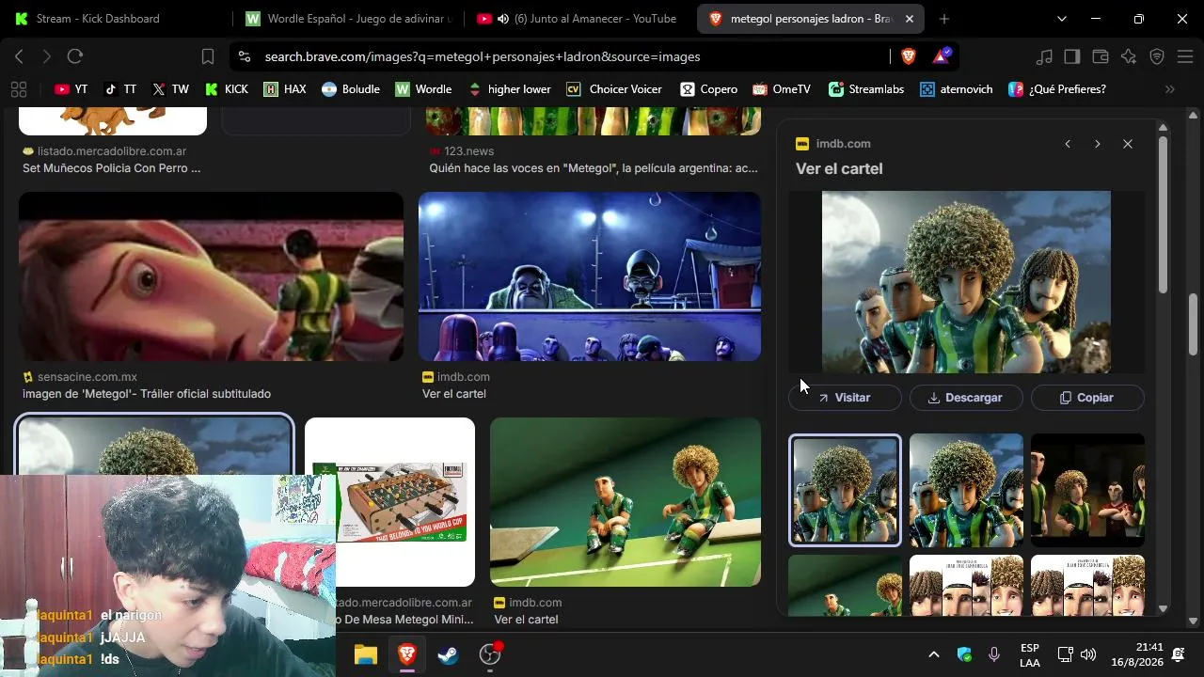Show tab groups grid icon in the bookmarks bar

18,89
